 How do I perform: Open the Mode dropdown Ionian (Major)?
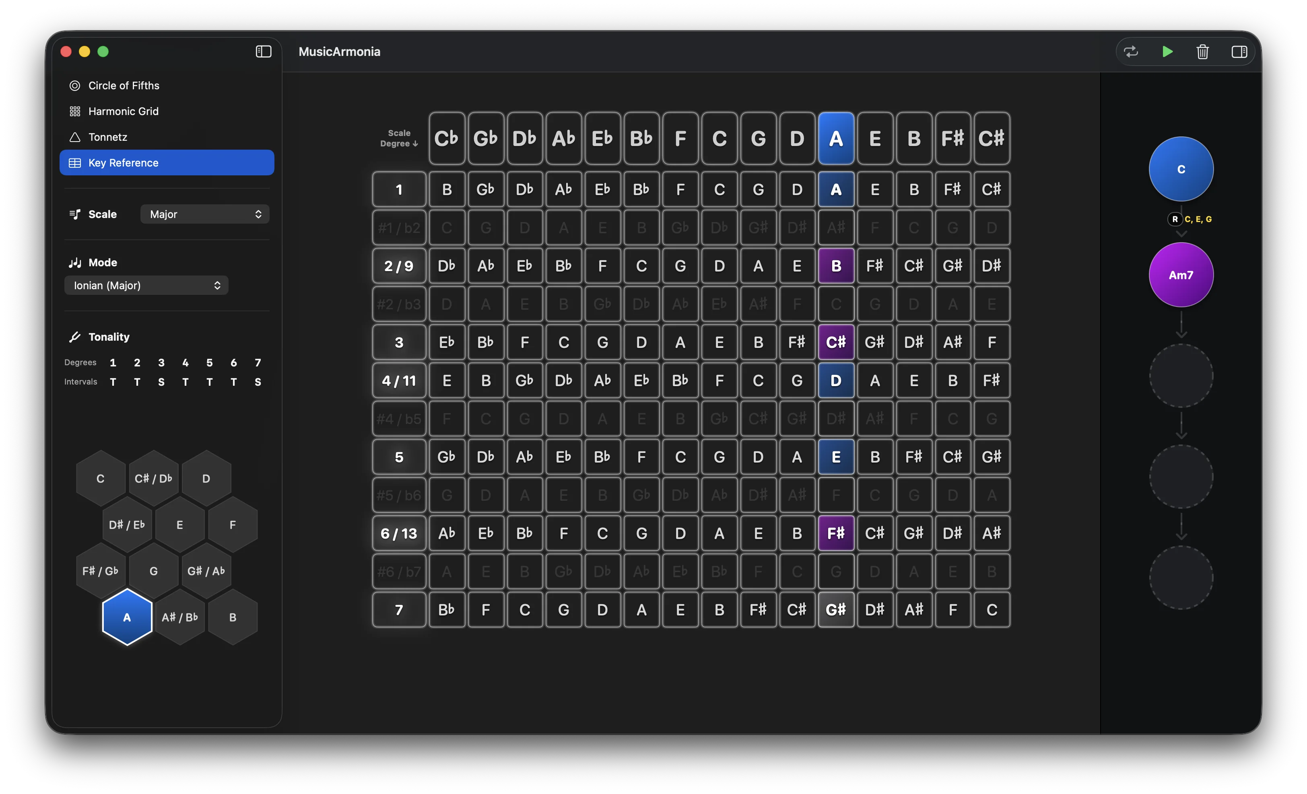146,285
